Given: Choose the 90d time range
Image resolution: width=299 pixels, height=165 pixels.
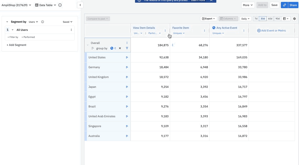Looking at the screenshot, I should click(x=277, y=19).
